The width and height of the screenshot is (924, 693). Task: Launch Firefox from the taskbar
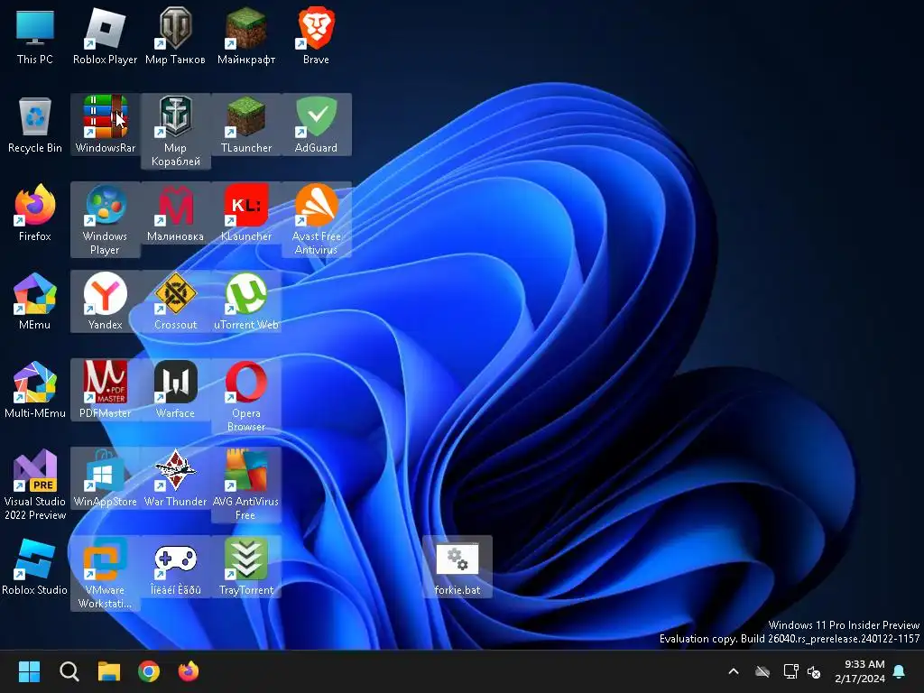click(x=189, y=671)
